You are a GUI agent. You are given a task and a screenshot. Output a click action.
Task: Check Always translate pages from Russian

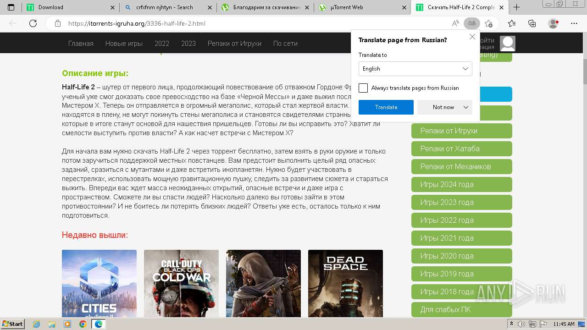click(363, 88)
